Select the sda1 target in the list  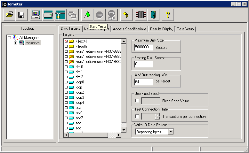79,113
